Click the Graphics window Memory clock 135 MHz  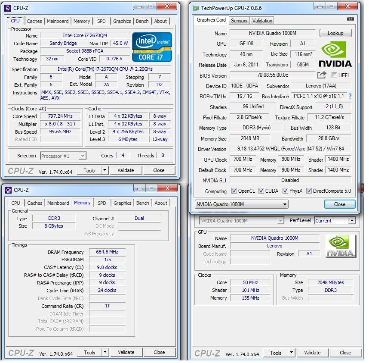[250, 298]
